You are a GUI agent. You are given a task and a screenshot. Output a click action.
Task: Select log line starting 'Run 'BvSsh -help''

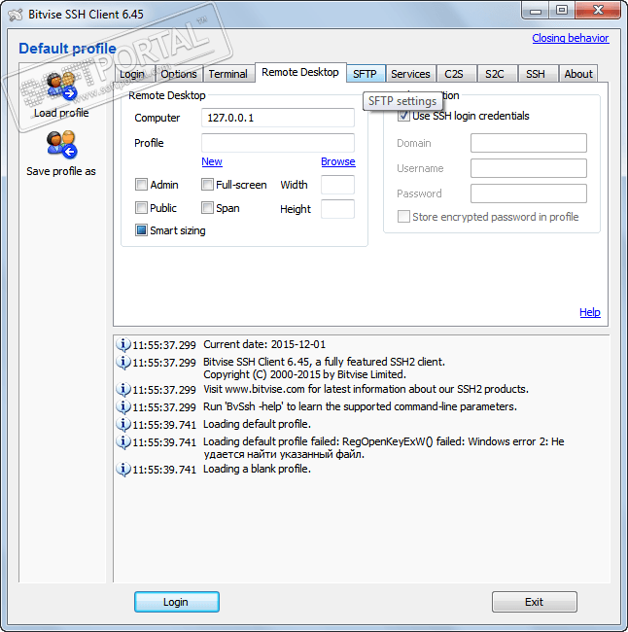pyautogui.click(x=360, y=406)
